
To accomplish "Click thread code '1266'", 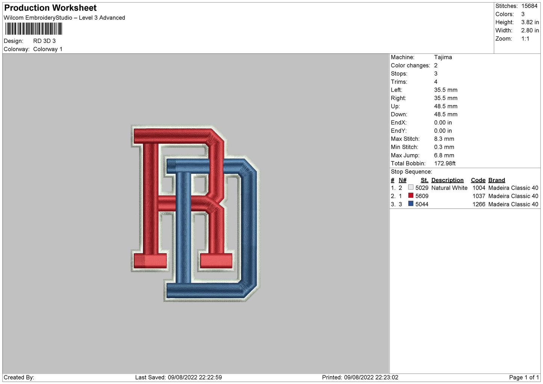I will point(479,205).
